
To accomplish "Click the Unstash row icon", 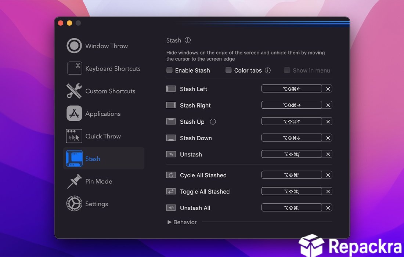I will coord(171,154).
